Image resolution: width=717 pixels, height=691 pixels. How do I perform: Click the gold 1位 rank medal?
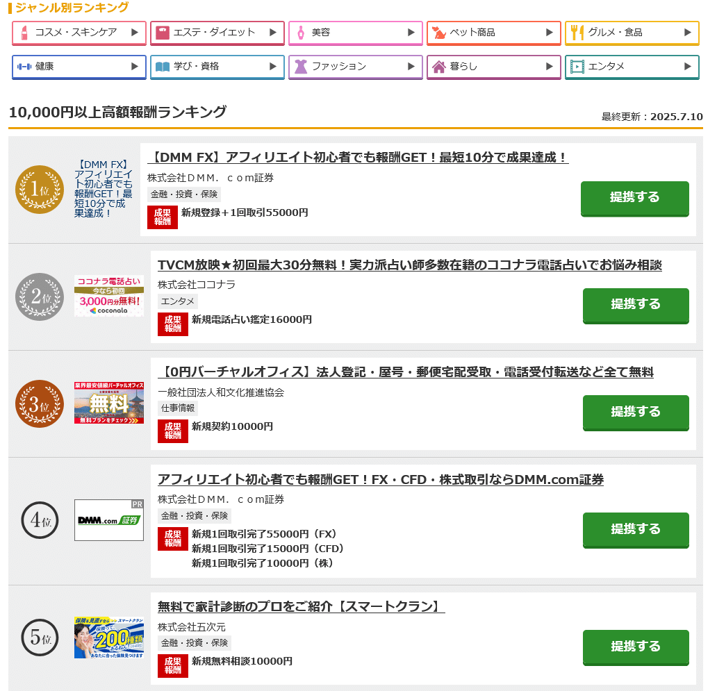coord(40,190)
